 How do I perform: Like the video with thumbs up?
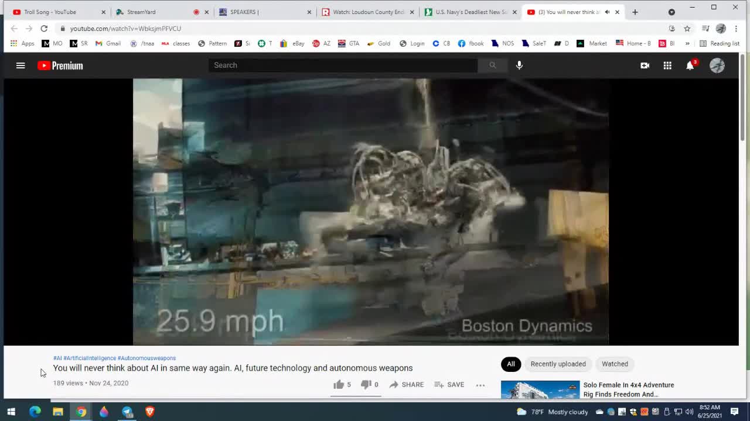coord(342,385)
